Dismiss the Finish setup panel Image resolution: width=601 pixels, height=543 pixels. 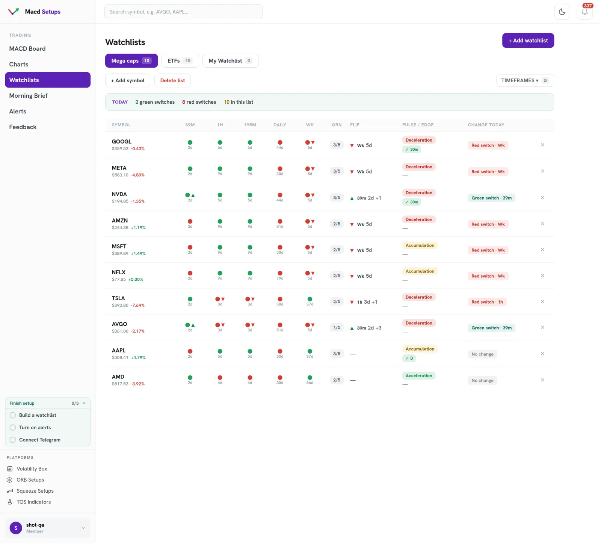point(84,403)
